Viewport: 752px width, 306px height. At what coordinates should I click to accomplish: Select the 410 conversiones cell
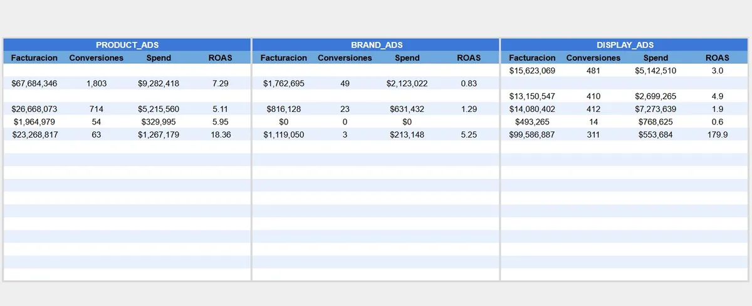(x=593, y=96)
